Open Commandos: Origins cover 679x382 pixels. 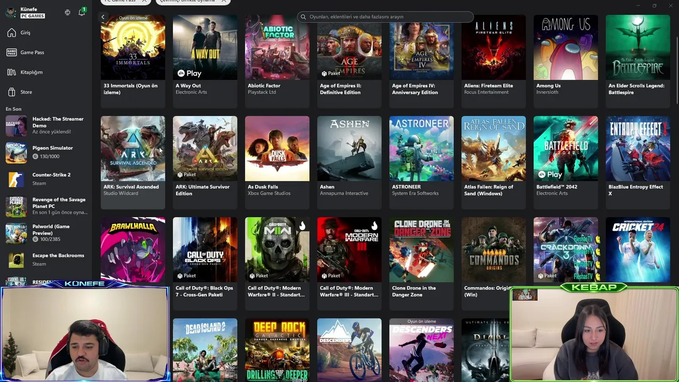[493, 250]
